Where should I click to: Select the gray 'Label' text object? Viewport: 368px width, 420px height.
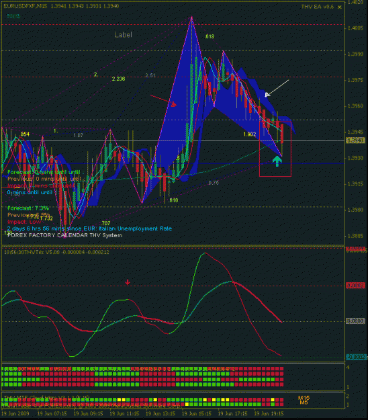(x=123, y=34)
